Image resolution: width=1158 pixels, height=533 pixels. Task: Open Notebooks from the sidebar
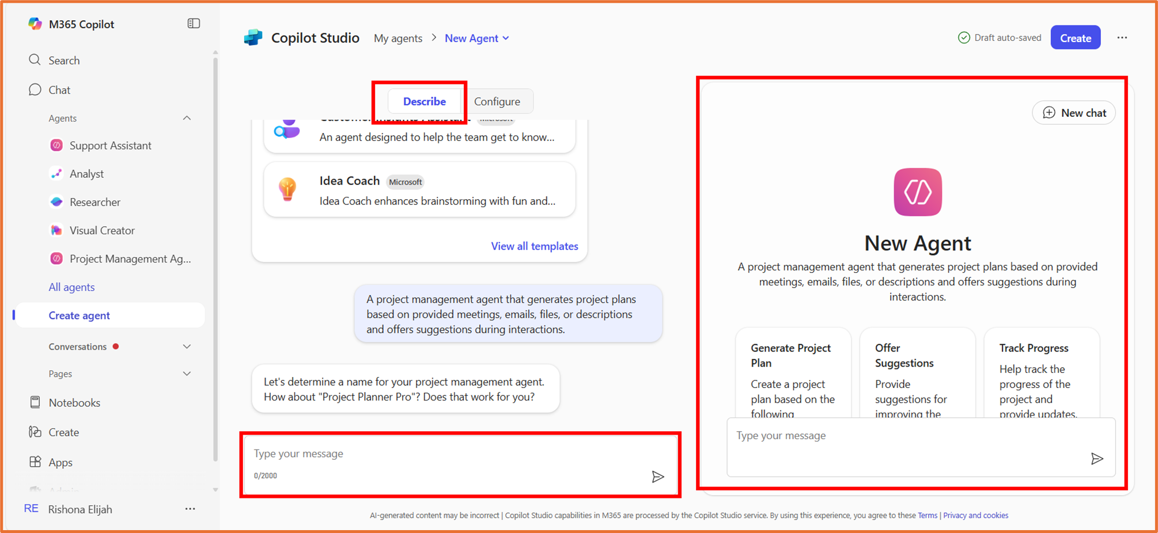click(x=74, y=402)
